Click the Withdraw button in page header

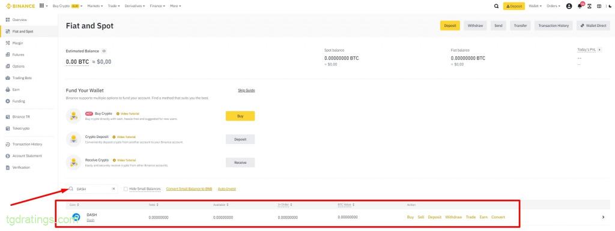click(x=476, y=25)
